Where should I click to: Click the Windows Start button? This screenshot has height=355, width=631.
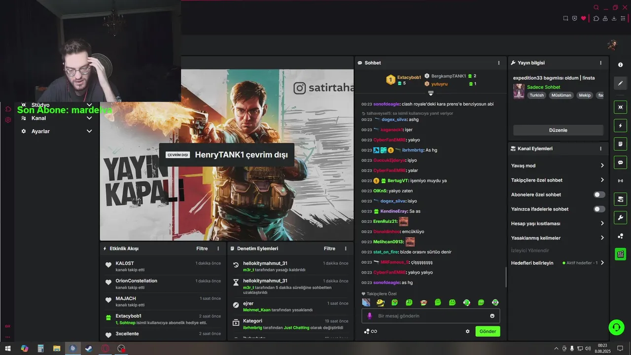8,349
